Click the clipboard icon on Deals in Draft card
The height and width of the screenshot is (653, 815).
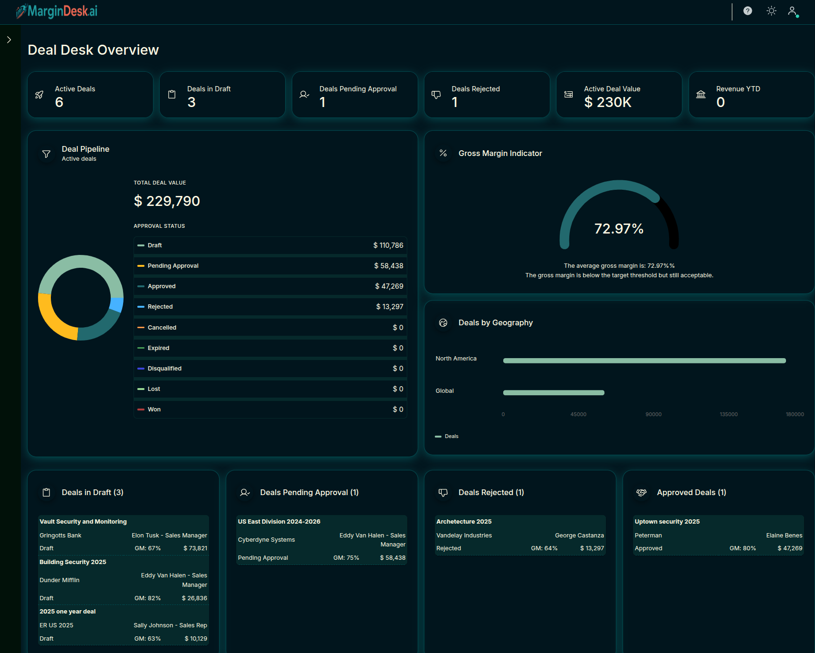click(172, 95)
